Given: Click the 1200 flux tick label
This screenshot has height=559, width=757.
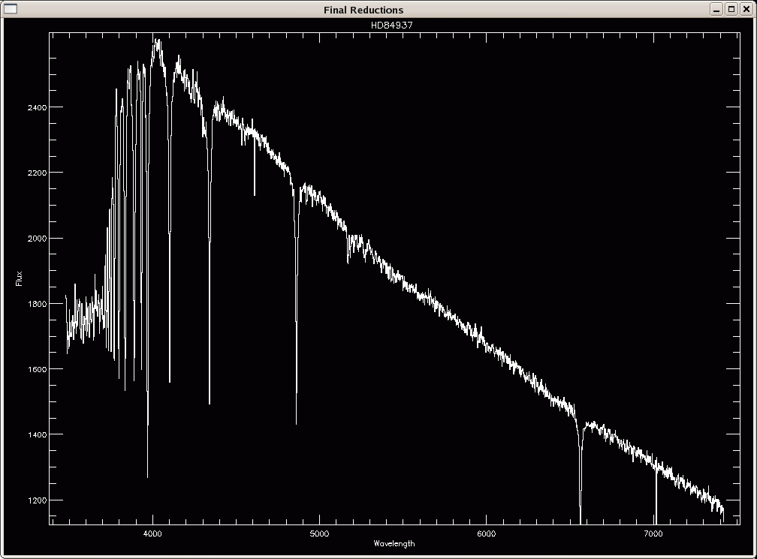Looking at the screenshot, I should tap(36, 500).
